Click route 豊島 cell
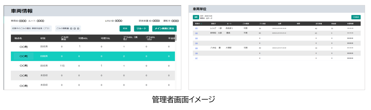The width and height of the screenshot is (371, 110). (x=228, y=33)
